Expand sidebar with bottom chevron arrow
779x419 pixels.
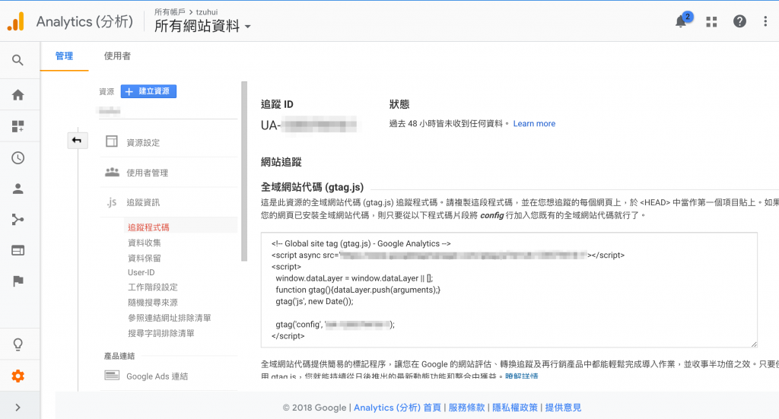[18, 408]
